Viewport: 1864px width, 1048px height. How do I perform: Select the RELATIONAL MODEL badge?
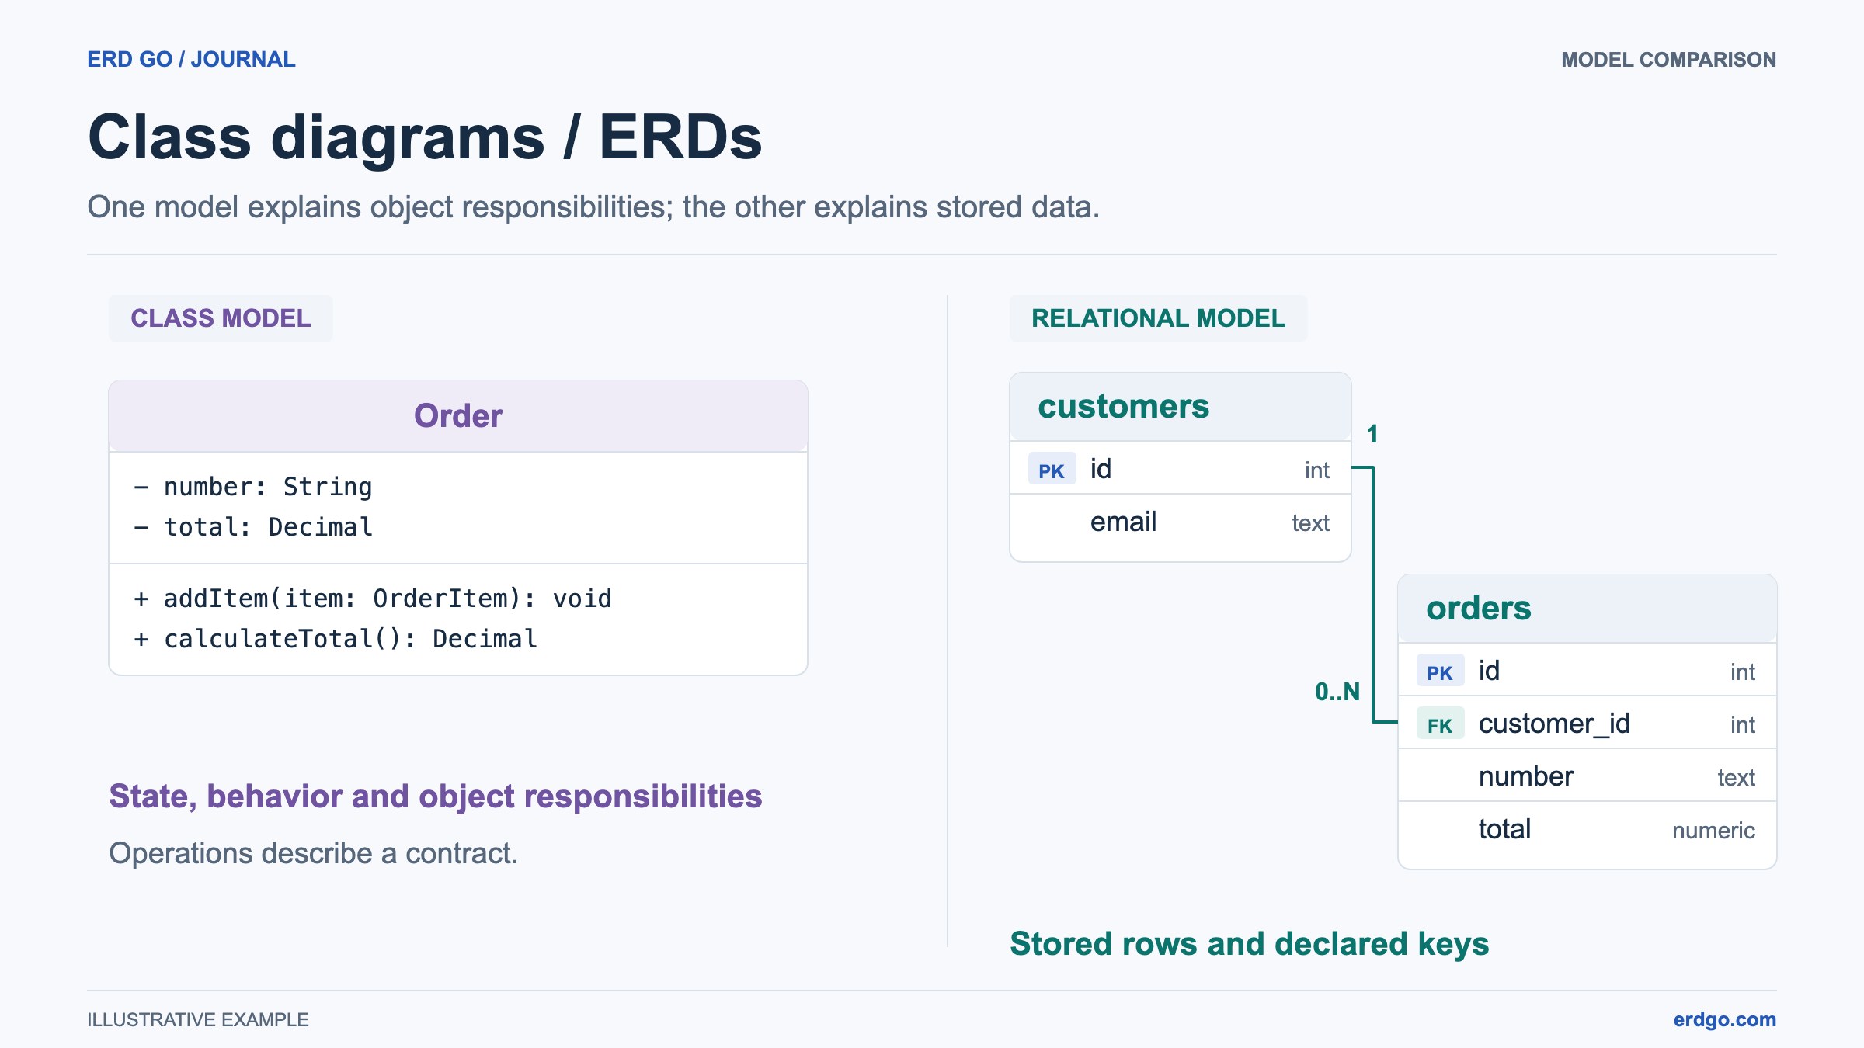tap(1158, 318)
